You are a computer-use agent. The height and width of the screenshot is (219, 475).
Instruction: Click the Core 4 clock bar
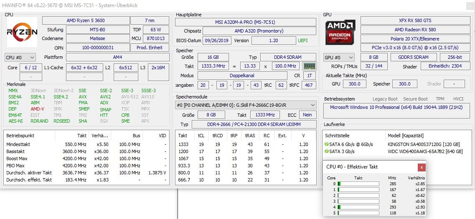coord(358,207)
